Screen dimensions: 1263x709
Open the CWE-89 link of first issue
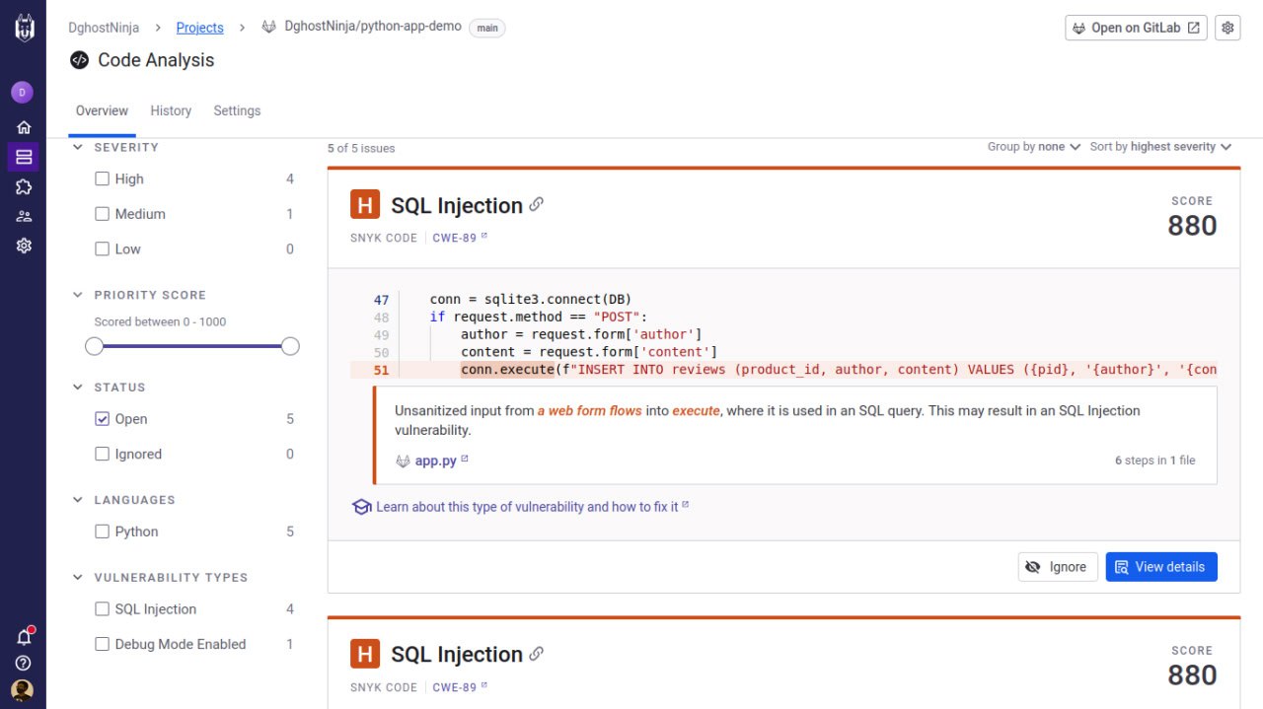click(x=460, y=238)
